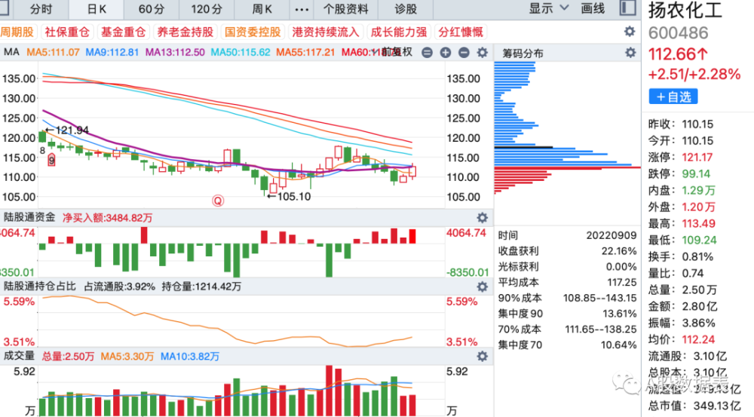This screenshot has height=417, width=754.
Task: Open gear settings beside stock tags row
Action: 630,32
